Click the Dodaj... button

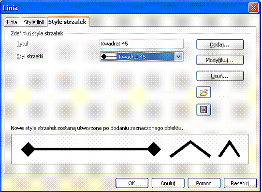click(x=220, y=44)
